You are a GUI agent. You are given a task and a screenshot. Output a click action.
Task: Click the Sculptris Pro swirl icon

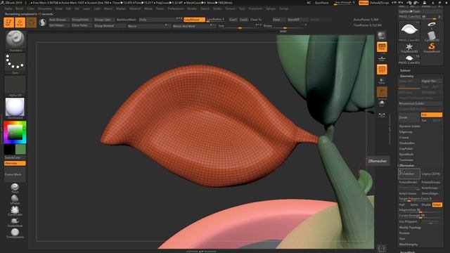point(42,22)
